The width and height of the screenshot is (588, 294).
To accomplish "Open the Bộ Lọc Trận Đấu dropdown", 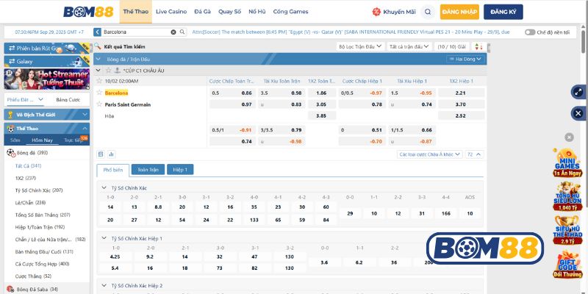I will pos(360,46).
